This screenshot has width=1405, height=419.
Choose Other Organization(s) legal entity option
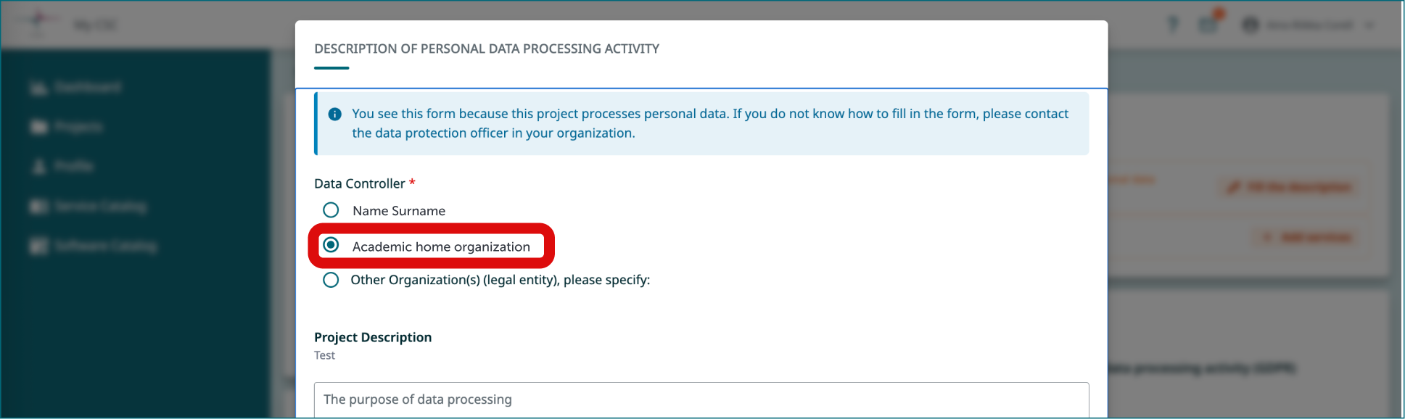331,279
